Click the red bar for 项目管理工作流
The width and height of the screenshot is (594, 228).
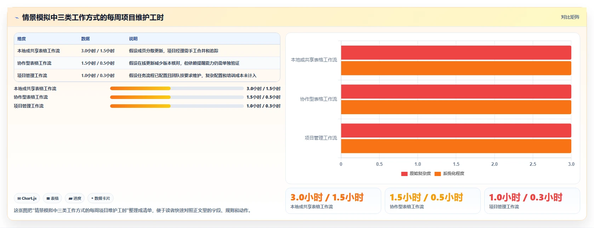(x=456, y=130)
